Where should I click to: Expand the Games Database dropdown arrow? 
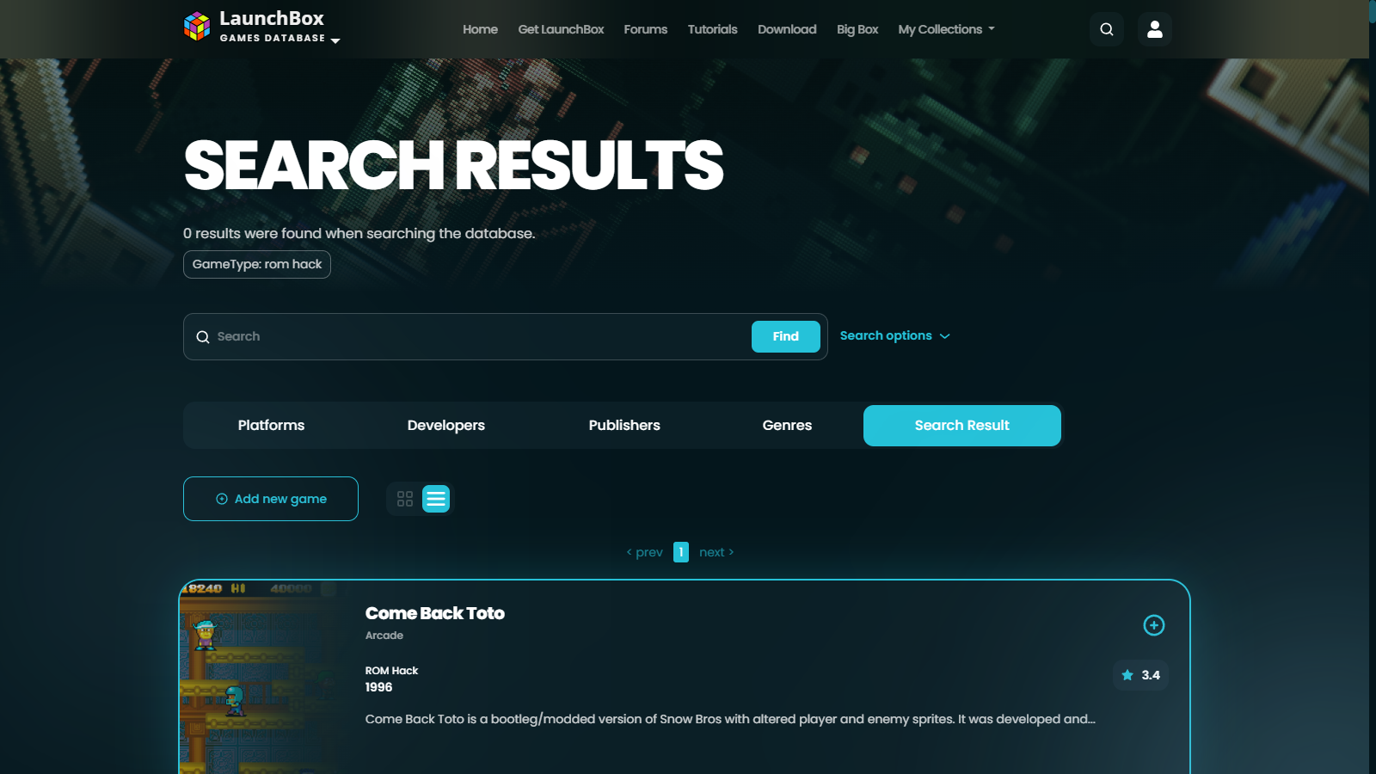[x=335, y=40]
